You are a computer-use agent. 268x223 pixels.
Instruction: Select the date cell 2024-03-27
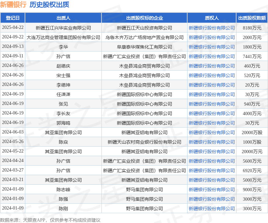pos(13,170)
